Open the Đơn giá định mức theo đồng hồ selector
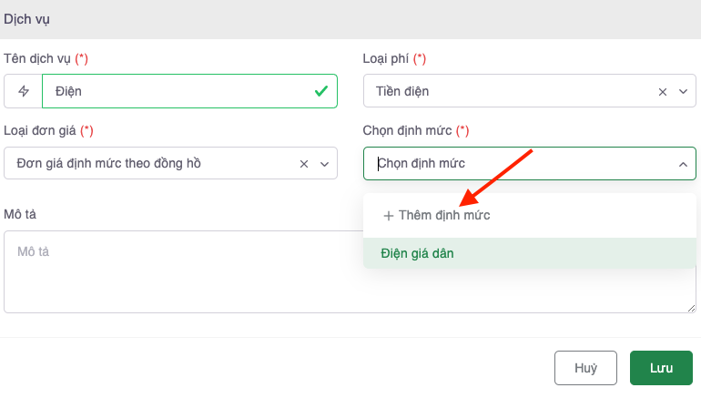Viewport: 701px width, 398px height. pyautogui.click(x=150, y=164)
